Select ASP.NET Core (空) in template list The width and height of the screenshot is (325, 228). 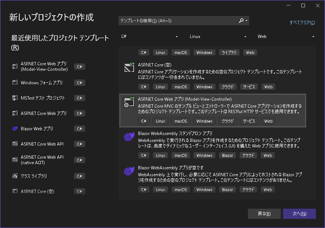tap(213, 76)
